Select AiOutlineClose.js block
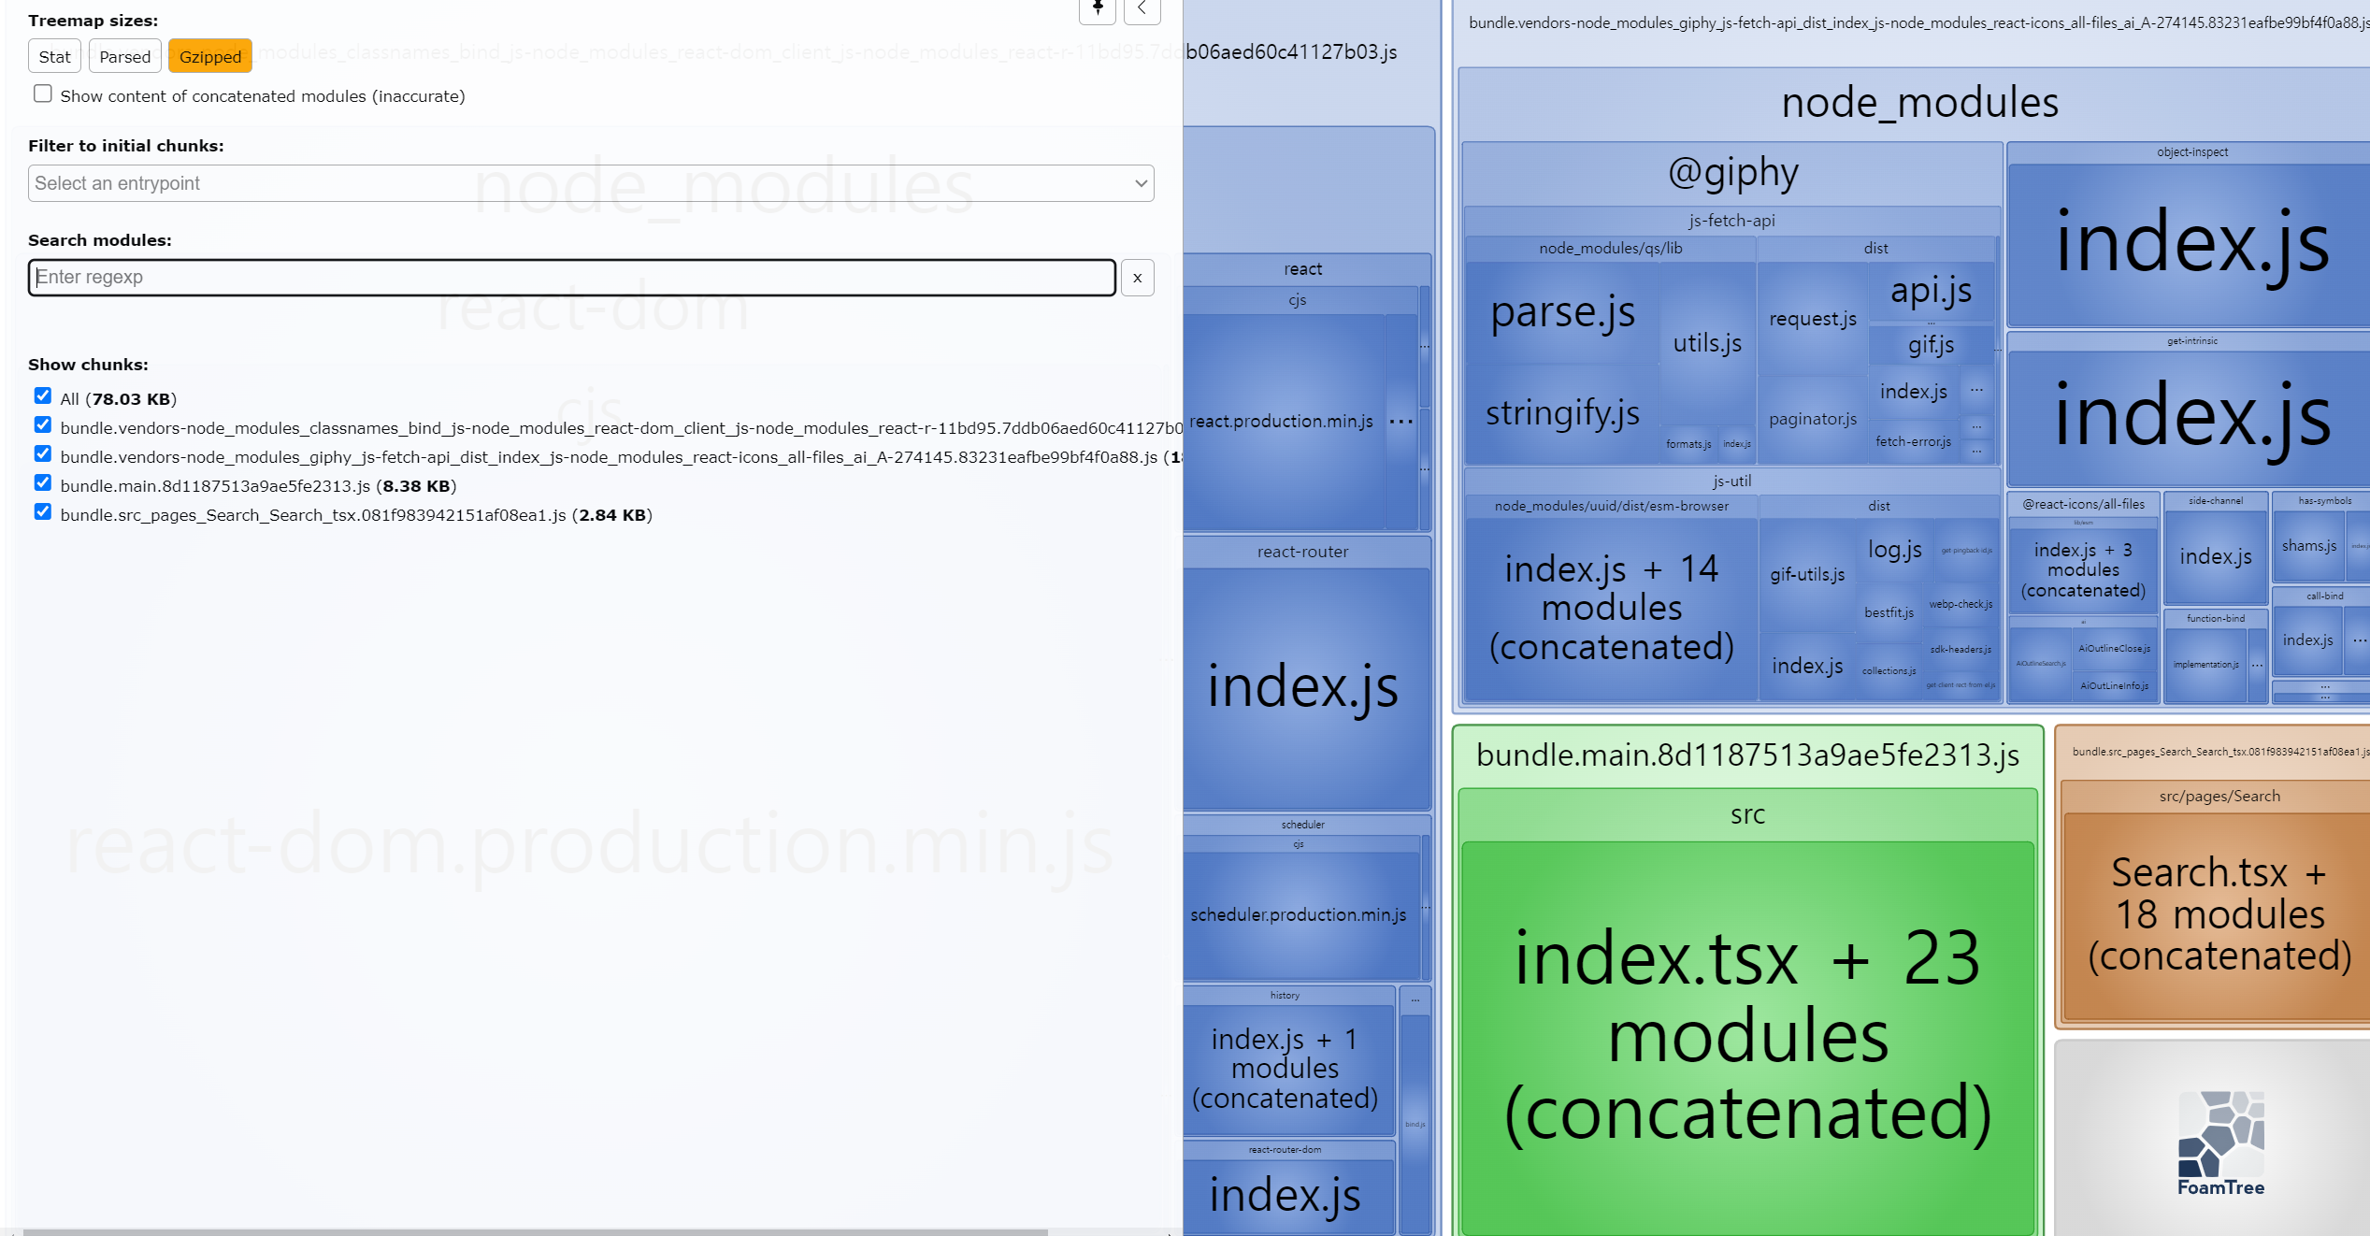Image resolution: width=2370 pixels, height=1236 pixels. (x=2114, y=648)
